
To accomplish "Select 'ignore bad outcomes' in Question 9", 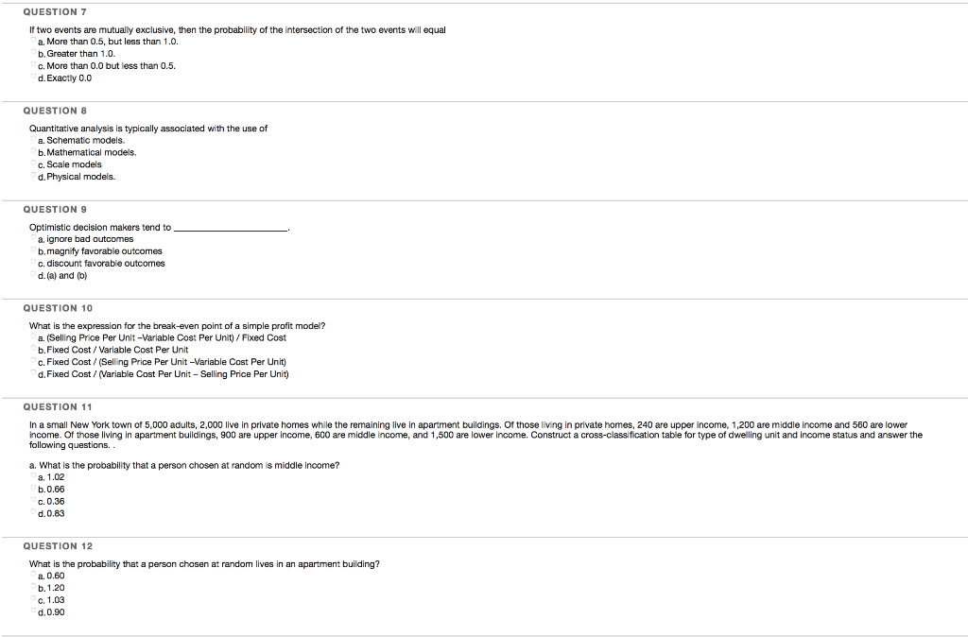I will 31,238.
